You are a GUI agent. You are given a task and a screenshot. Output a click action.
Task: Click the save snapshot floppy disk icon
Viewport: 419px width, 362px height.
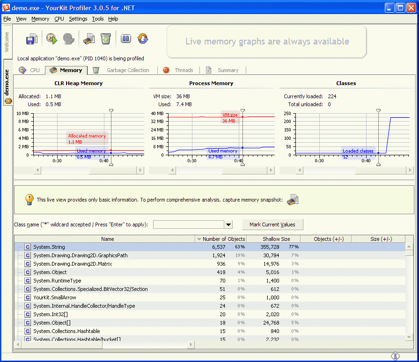tap(32, 39)
